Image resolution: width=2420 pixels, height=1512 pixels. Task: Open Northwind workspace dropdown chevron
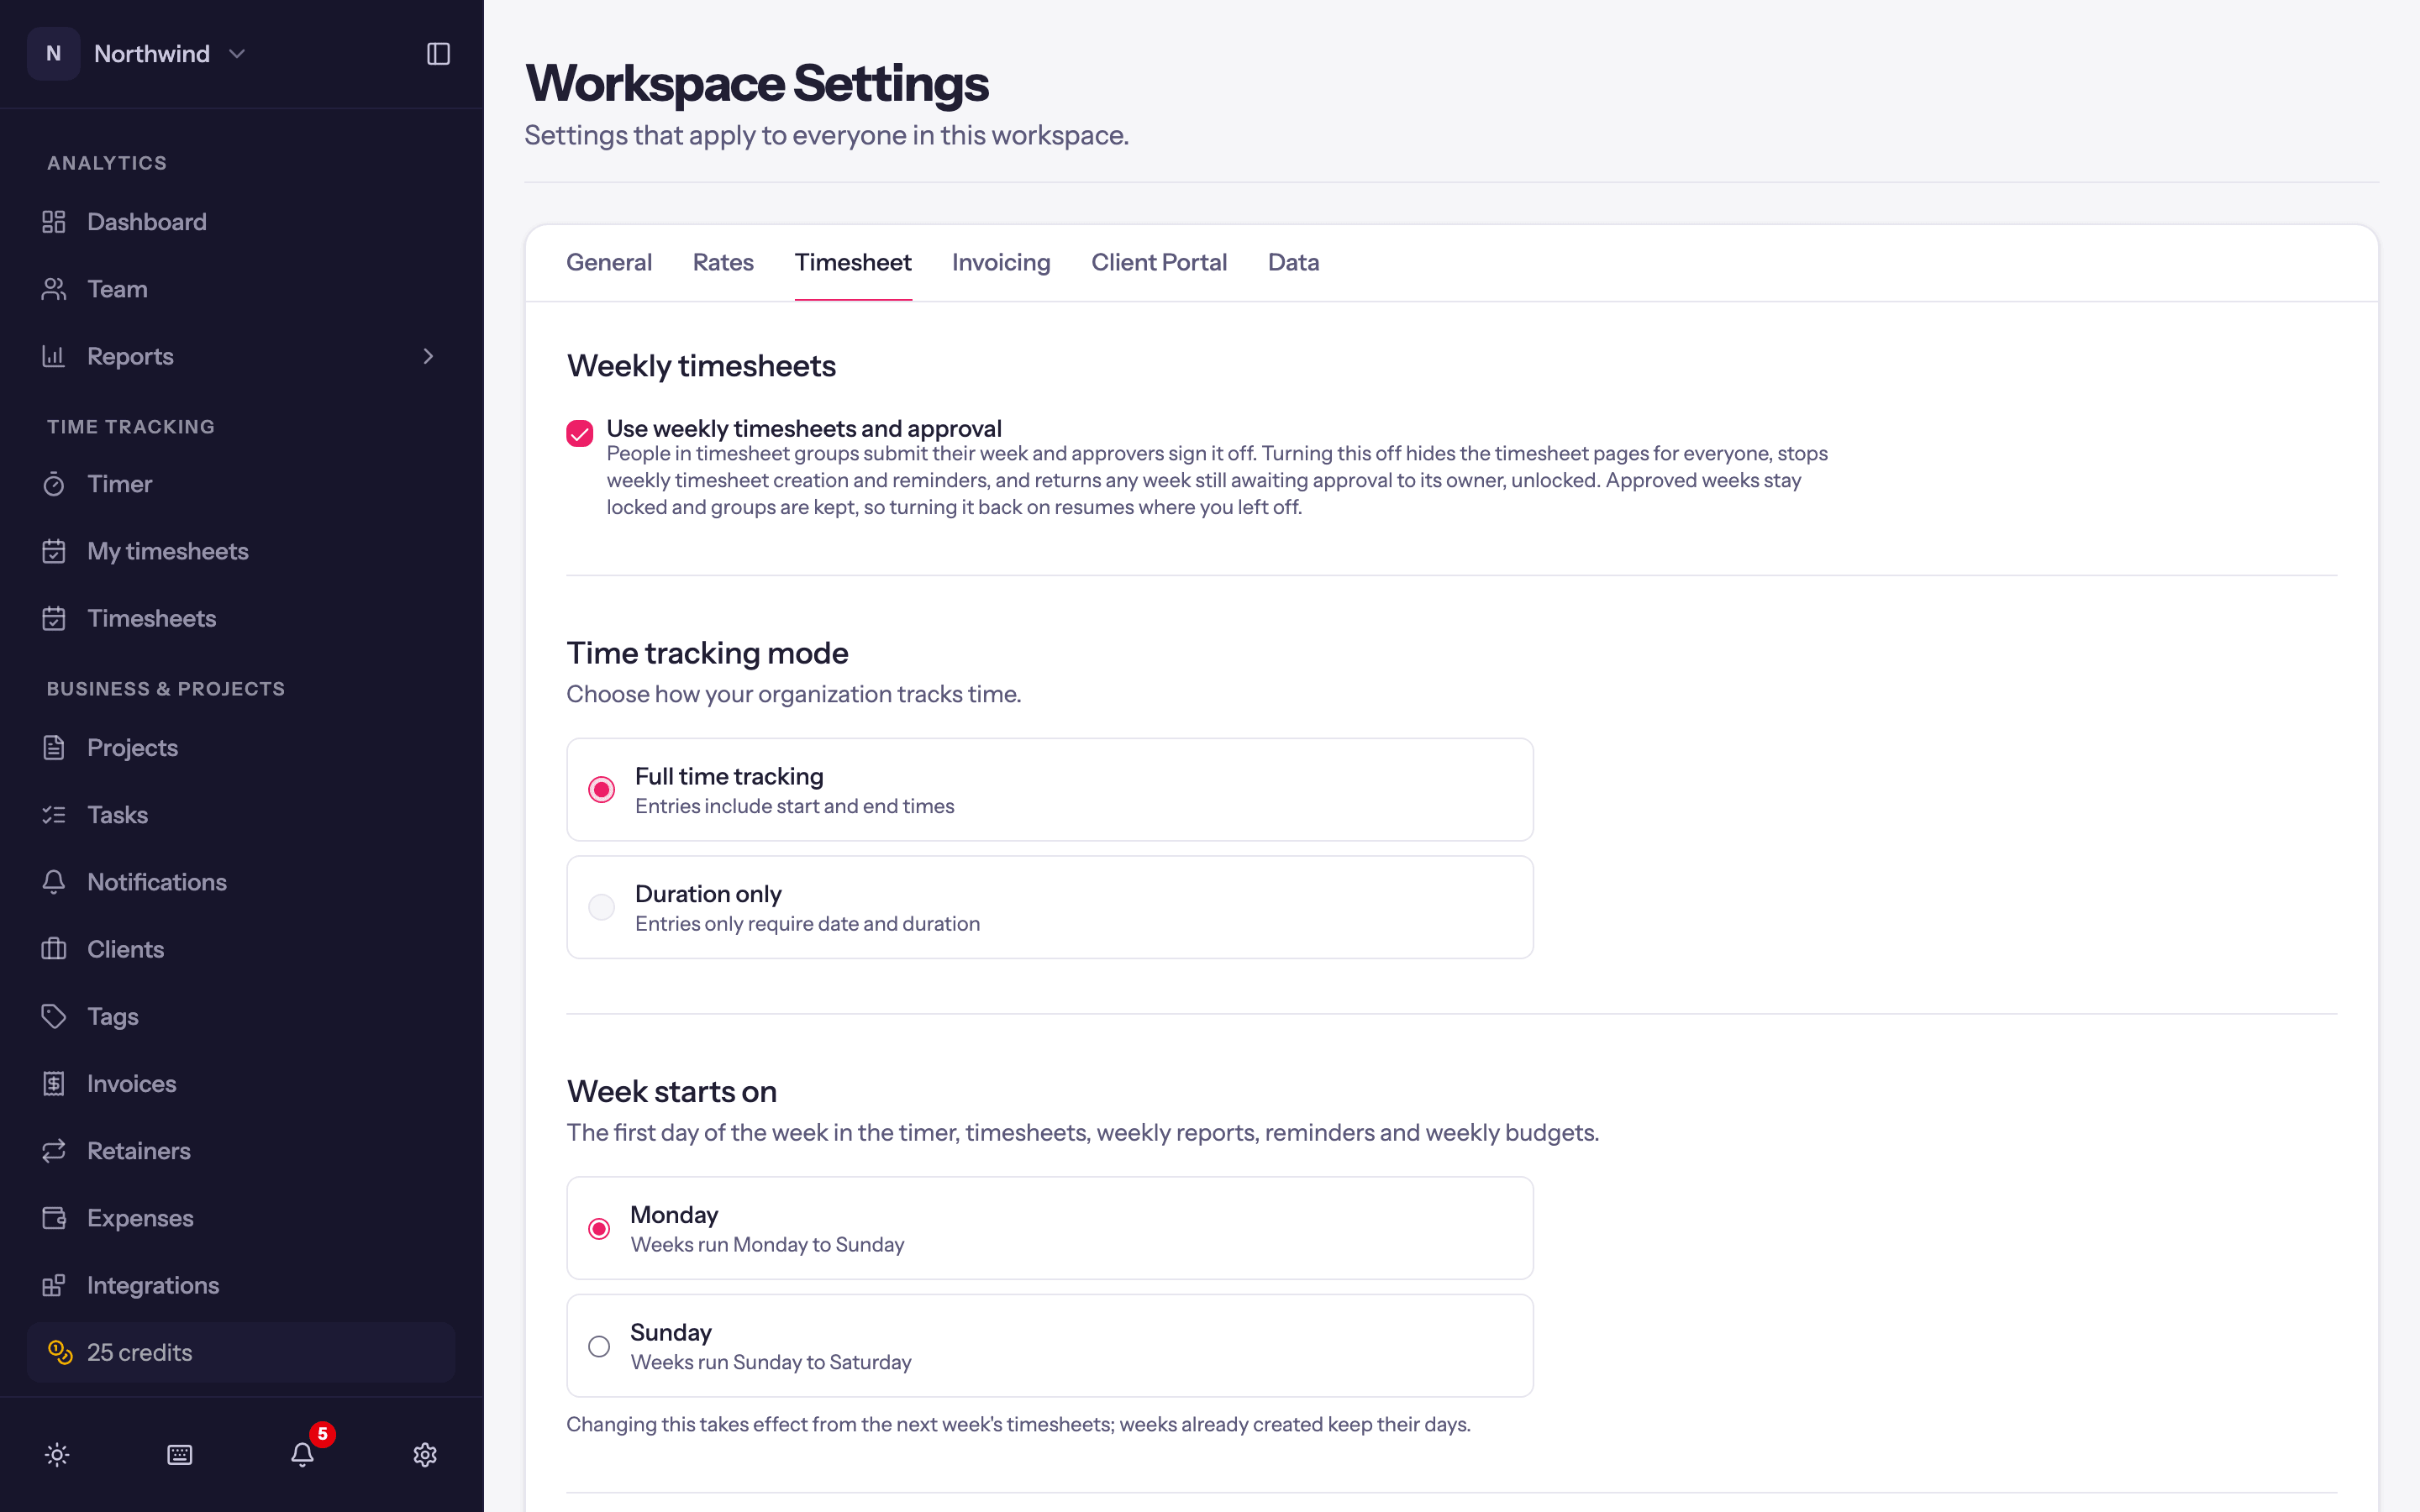click(237, 54)
